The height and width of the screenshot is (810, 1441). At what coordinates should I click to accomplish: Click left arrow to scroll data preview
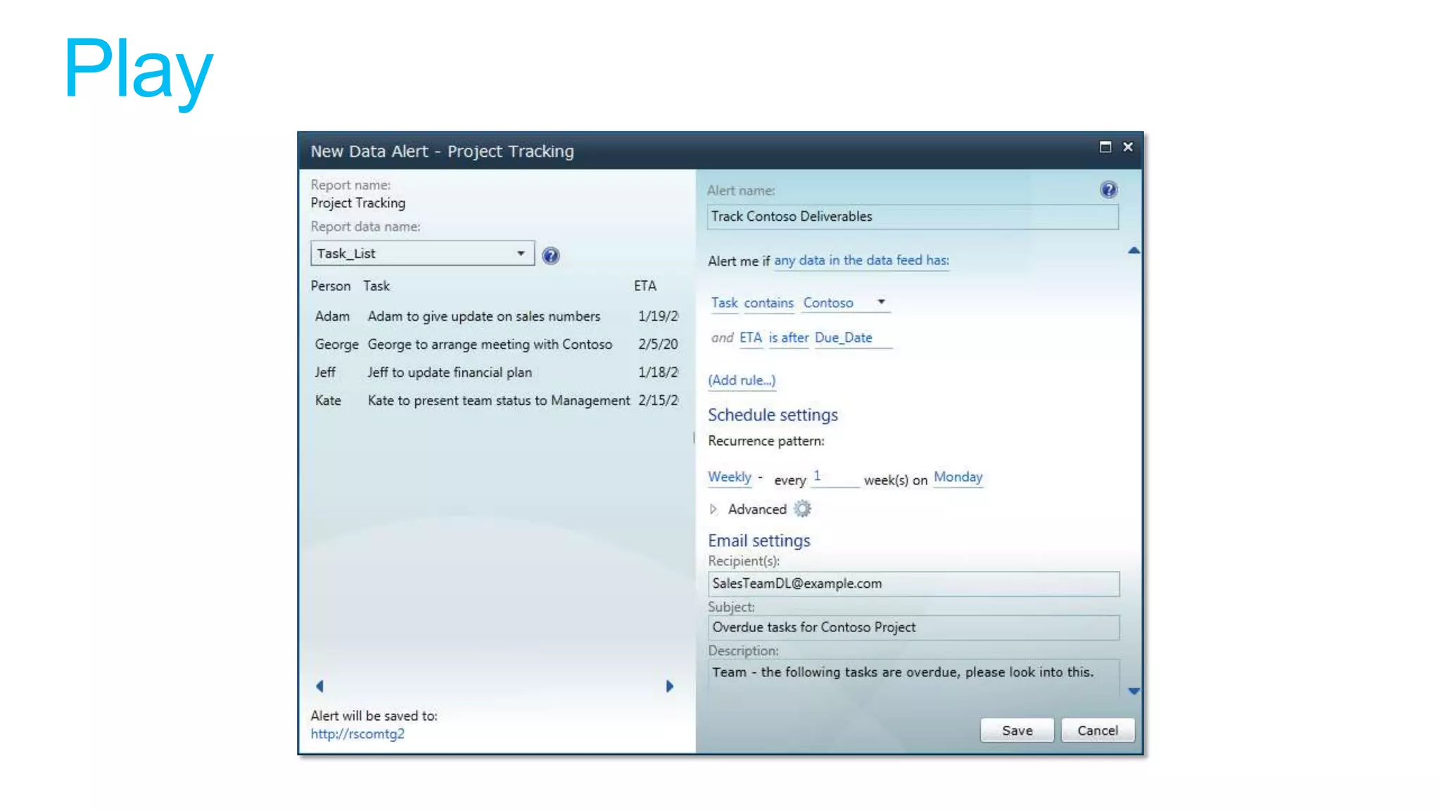click(x=319, y=686)
